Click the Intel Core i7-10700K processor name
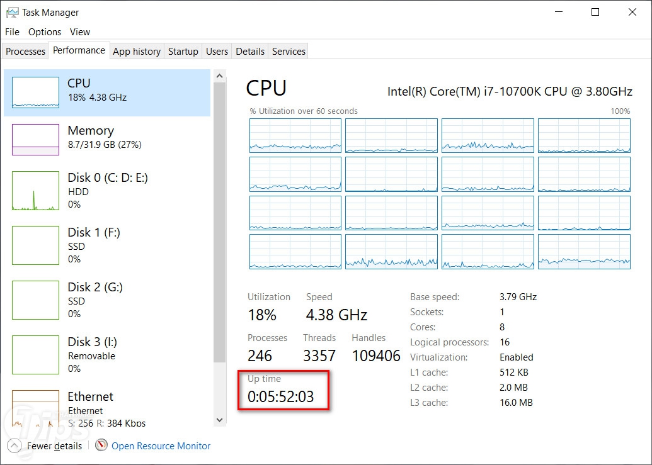Screen dimensions: 652x465 pyautogui.click(x=510, y=91)
